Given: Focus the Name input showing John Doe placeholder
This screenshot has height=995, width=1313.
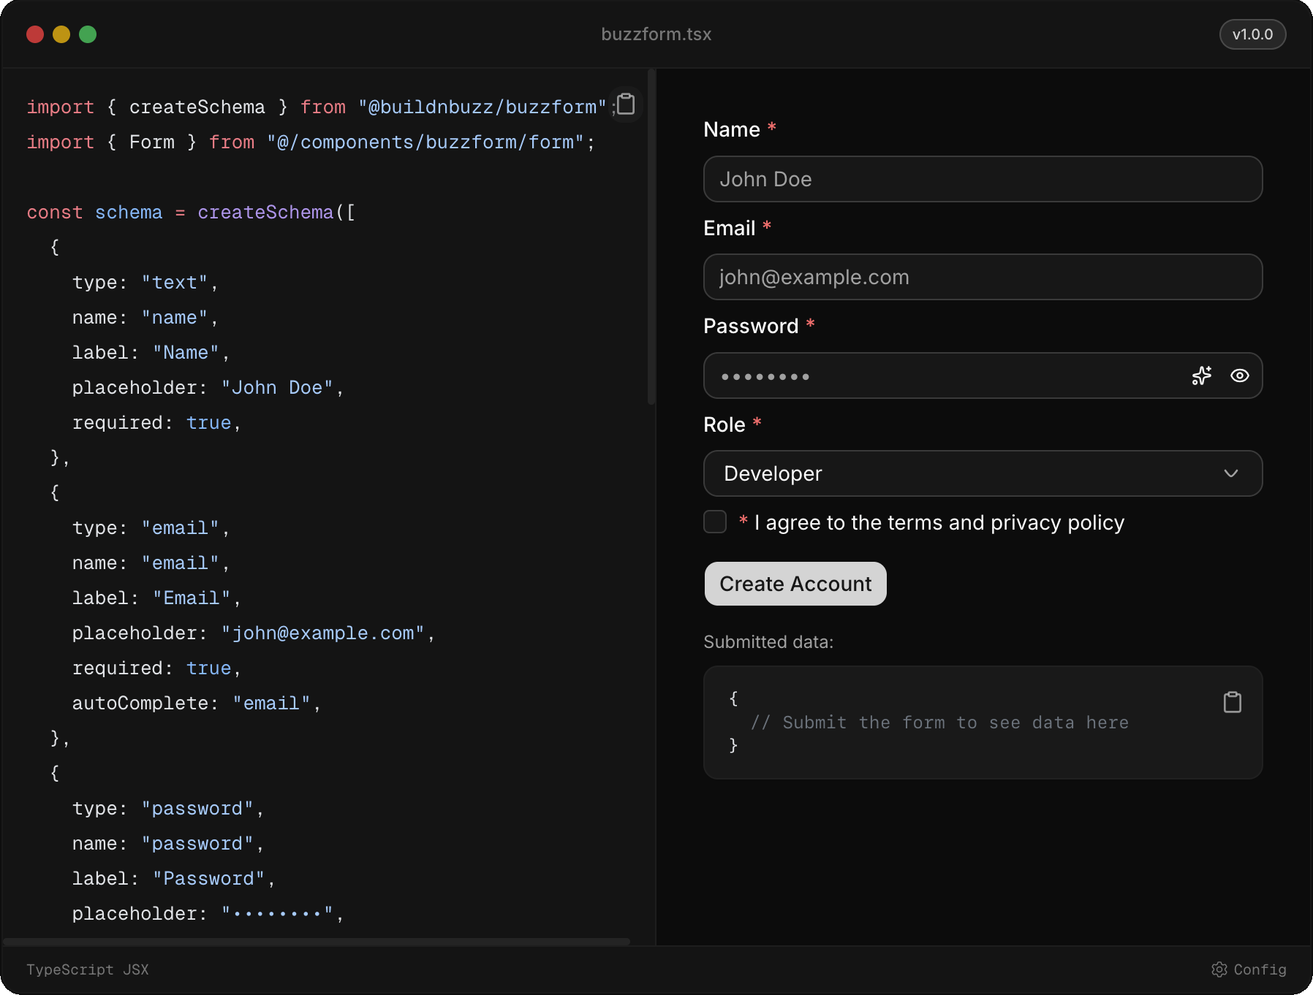Looking at the screenshot, I should [x=983, y=179].
